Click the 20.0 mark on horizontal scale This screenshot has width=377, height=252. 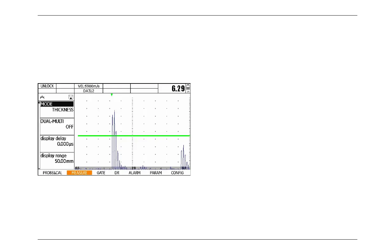coord(184,168)
